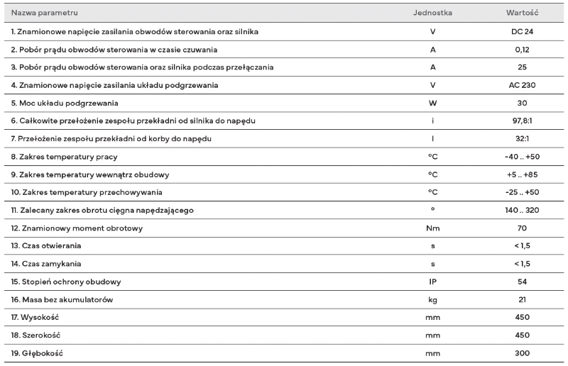Click the "Czas otwierania" row label
This screenshot has height=366, width=568.
point(46,246)
